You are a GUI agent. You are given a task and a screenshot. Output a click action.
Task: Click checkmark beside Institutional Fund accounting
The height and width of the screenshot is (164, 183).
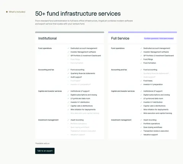pos(68,70)
